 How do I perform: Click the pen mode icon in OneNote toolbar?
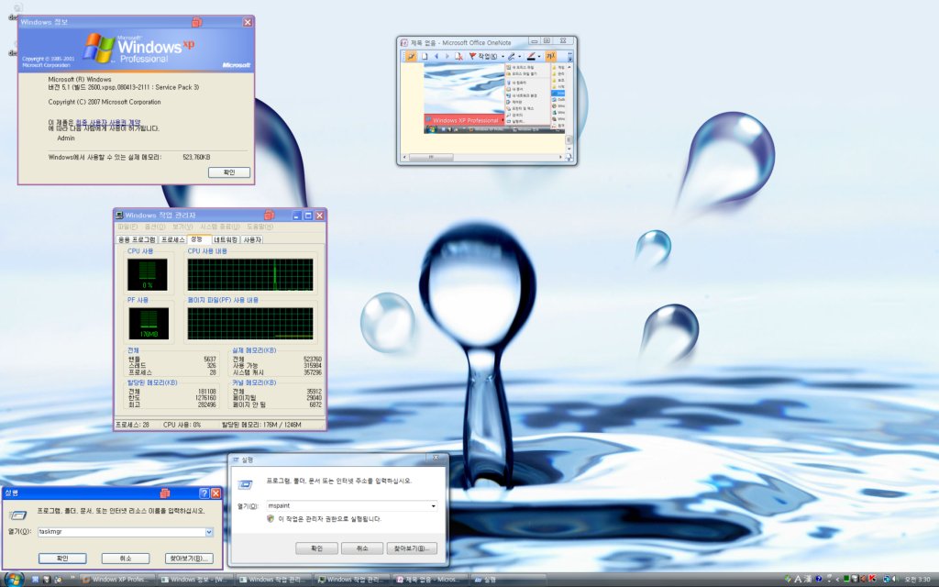[412, 56]
